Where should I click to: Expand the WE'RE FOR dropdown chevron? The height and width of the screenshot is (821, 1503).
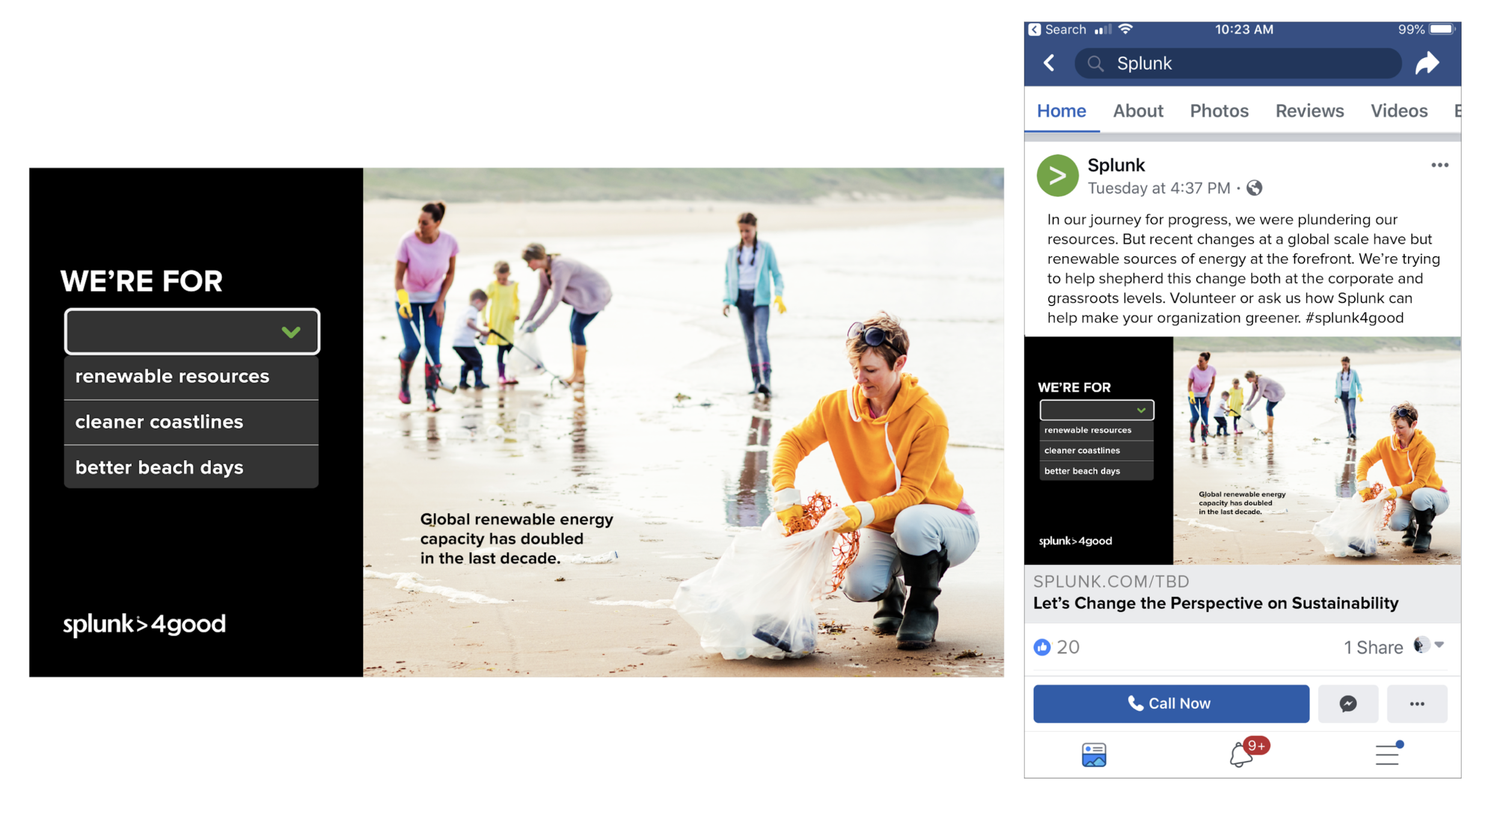pos(291,332)
